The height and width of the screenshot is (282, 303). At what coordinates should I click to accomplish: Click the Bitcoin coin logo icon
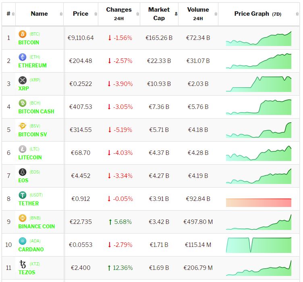click(x=23, y=34)
